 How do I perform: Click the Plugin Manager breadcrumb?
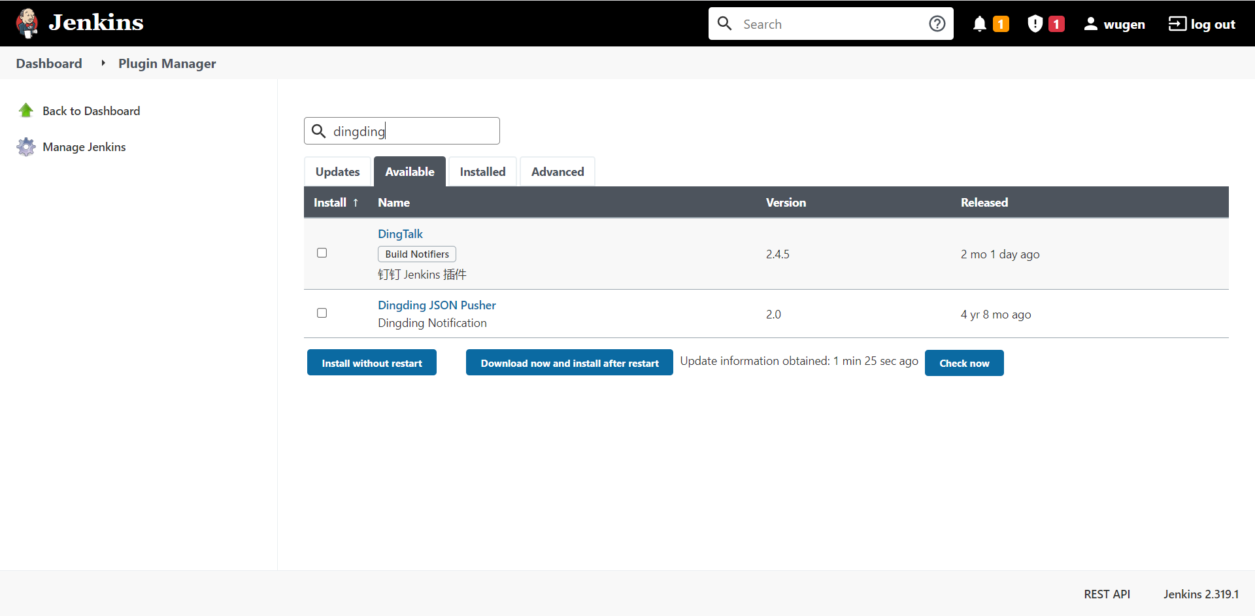point(167,63)
